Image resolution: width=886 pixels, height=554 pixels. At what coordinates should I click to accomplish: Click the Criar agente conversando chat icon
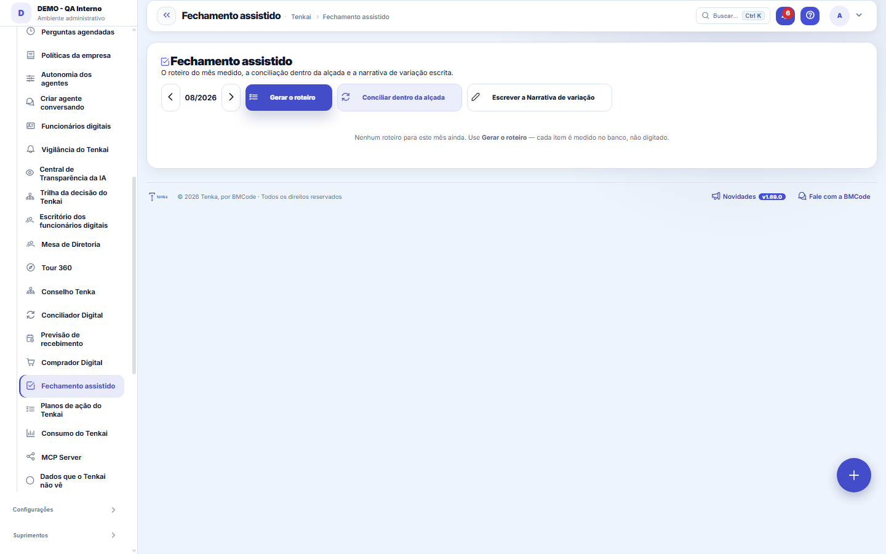point(30,102)
